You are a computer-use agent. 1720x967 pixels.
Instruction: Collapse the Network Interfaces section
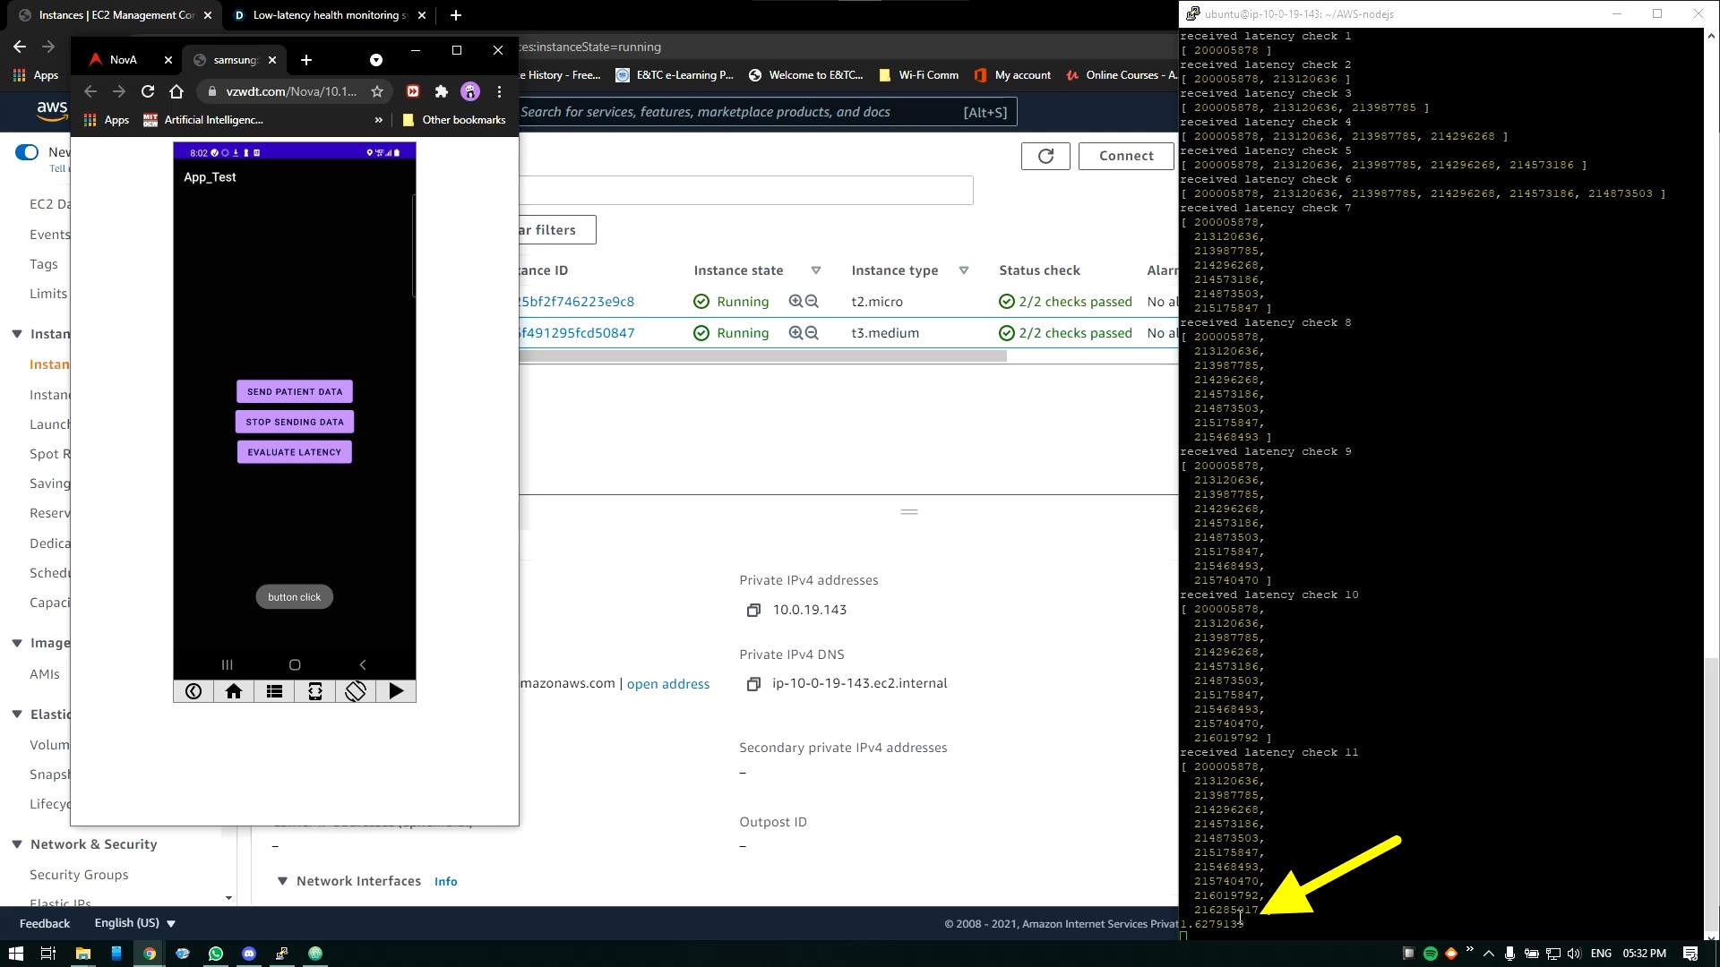pyautogui.click(x=282, y=881)
